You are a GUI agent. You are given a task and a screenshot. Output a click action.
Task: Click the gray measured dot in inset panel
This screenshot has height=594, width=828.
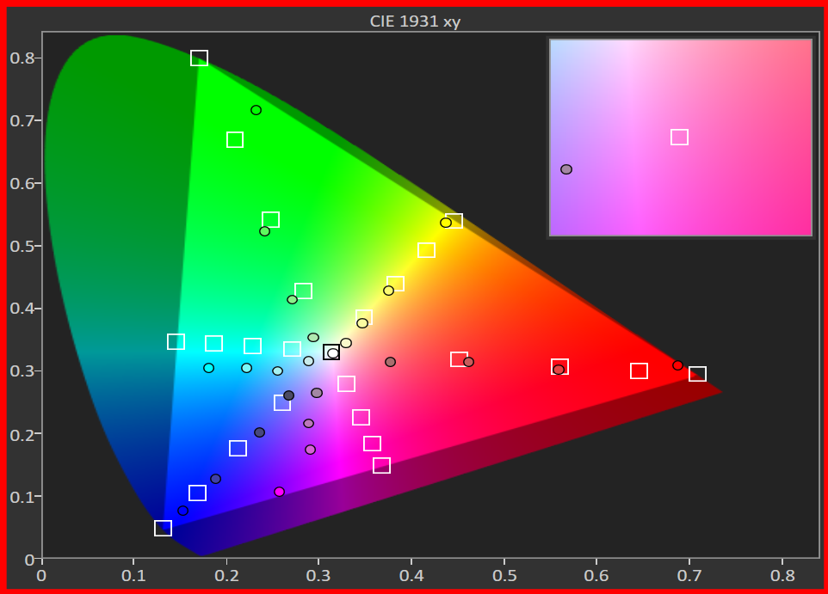tap(565, 169)
